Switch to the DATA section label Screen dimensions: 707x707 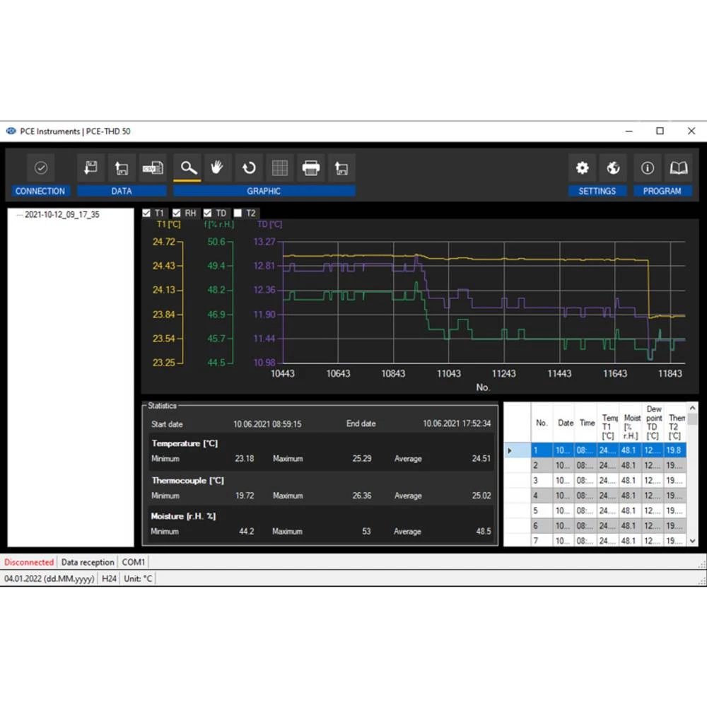point(121,191)
